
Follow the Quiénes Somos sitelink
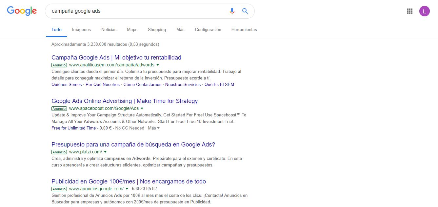click(x=67, y=85)
